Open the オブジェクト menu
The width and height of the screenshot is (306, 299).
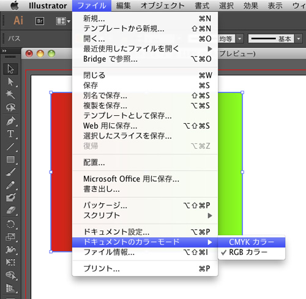point(163,6)
